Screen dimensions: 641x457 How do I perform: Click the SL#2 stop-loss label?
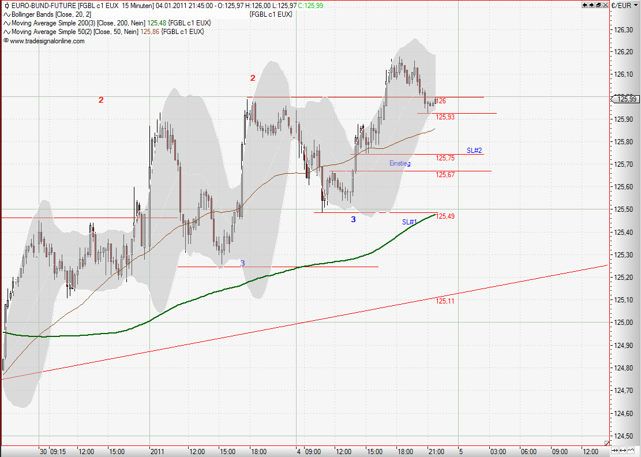[473, 151]
